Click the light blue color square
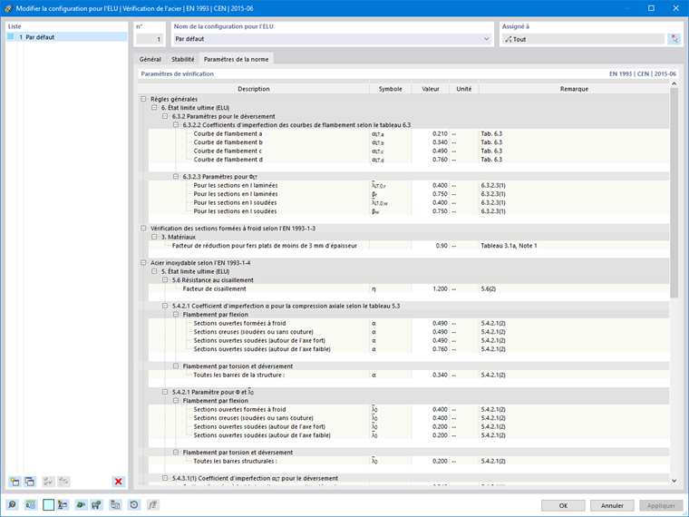Image resolution: width=689 pixels, height=517 pixels. [48, 504]
